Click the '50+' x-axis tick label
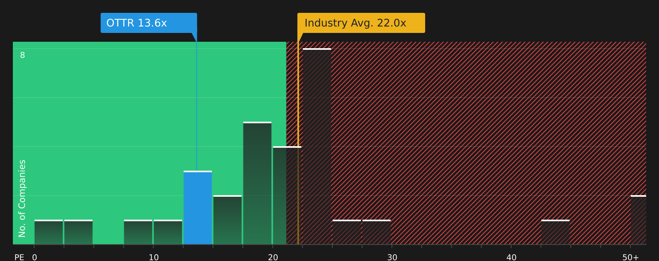Image resolution: width=659 pixels, height=261 pixels. tap(630, 257)
